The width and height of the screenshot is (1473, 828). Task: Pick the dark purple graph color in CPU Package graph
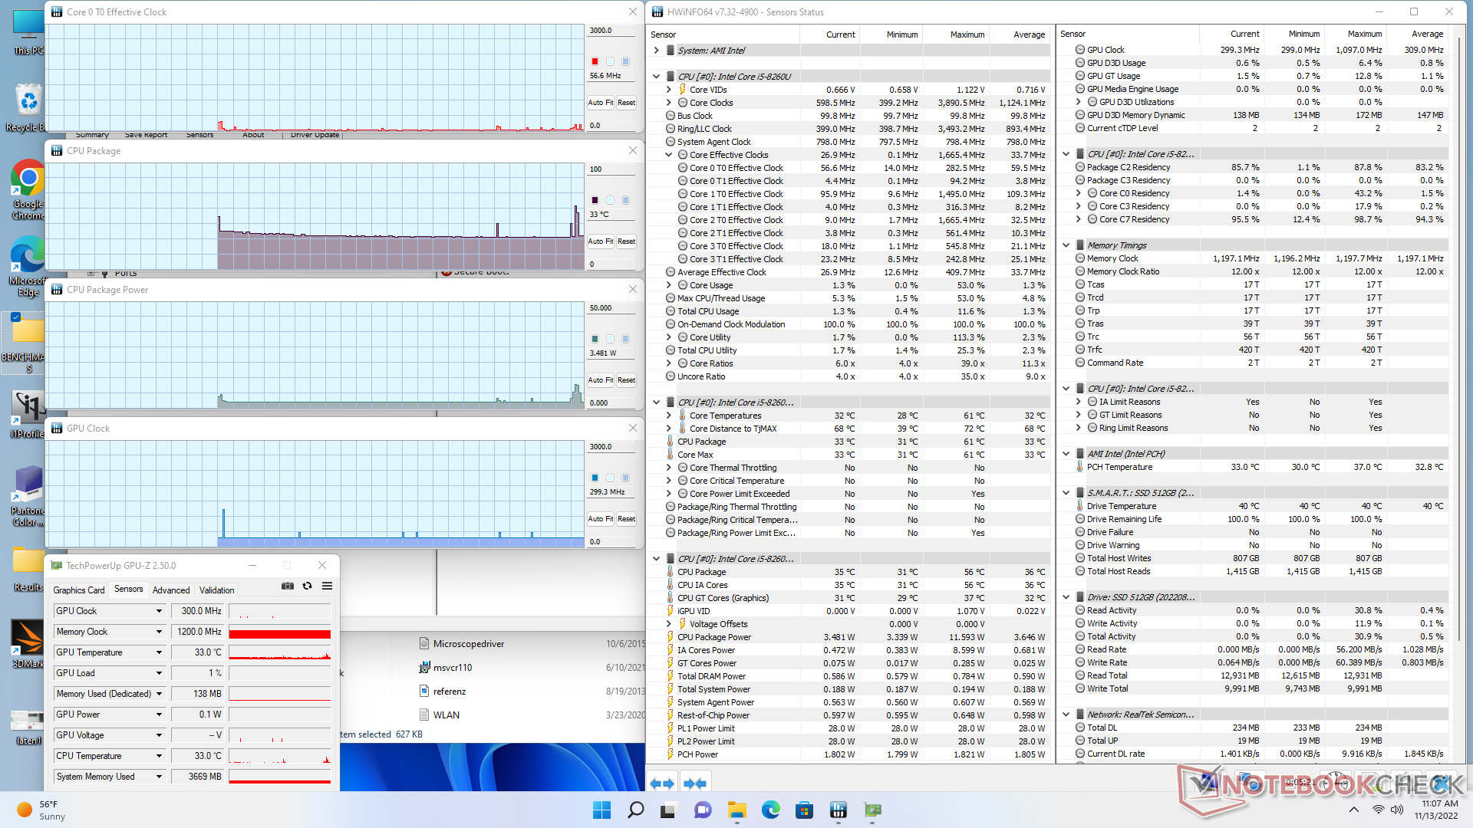click(x=595, y=200)
